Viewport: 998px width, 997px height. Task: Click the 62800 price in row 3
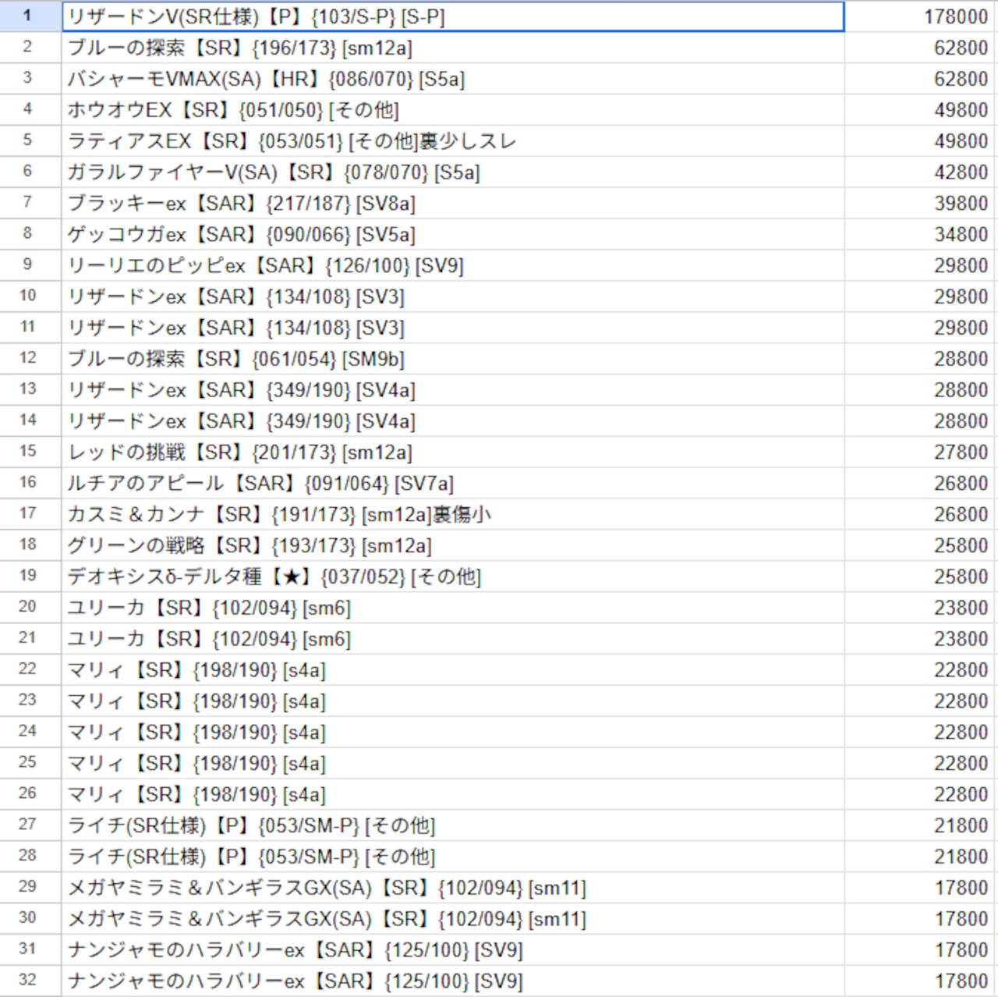[921, 79]
